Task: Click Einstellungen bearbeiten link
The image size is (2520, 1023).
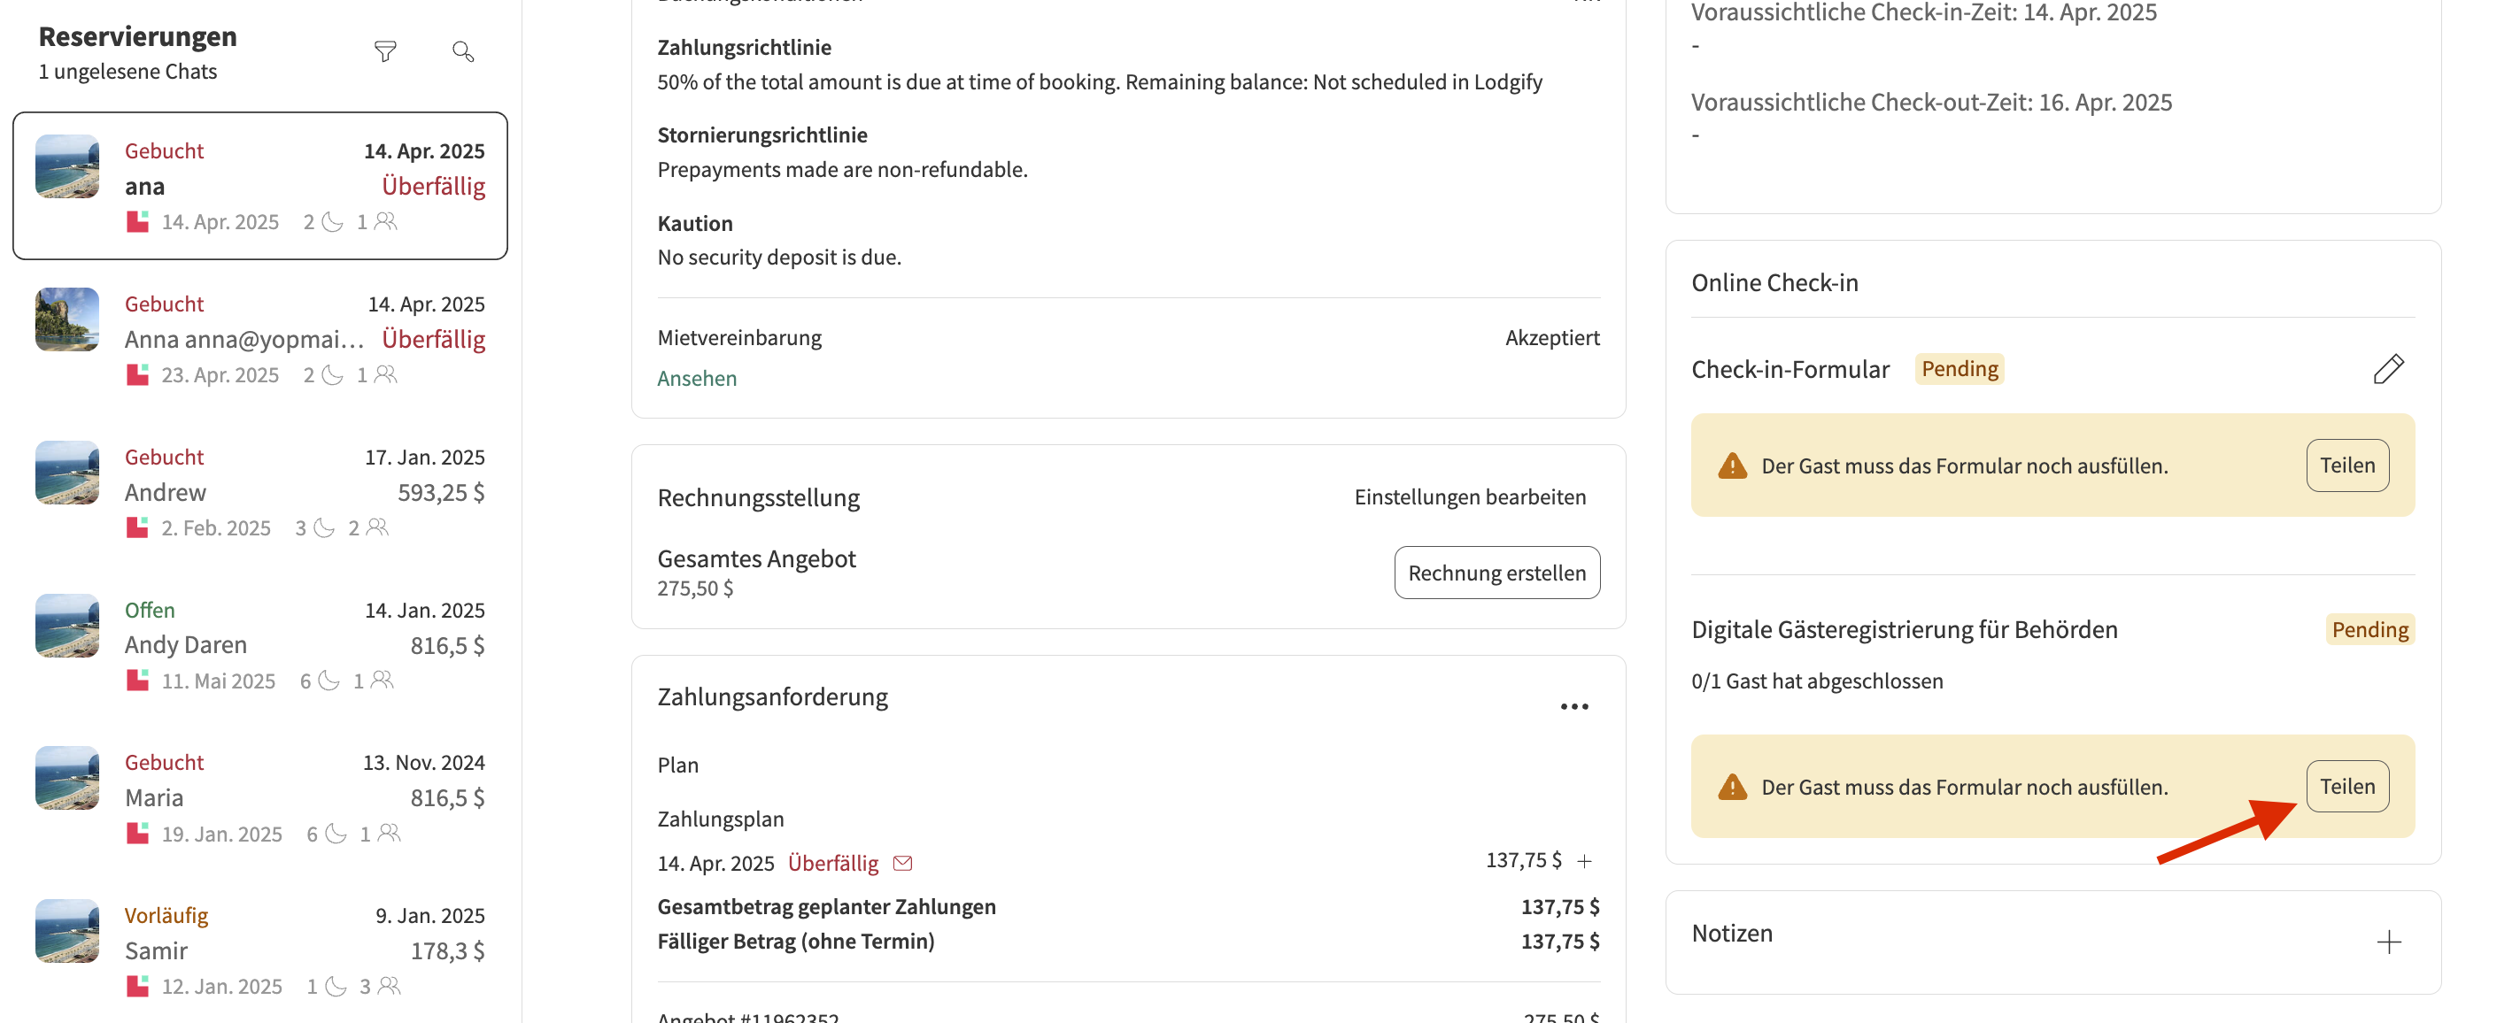Action: 1469,496
